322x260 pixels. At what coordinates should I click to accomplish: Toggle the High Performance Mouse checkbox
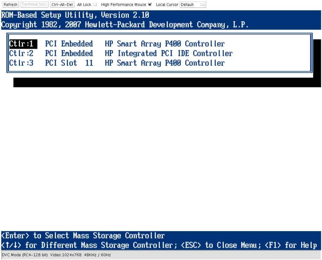pos(150,4)
